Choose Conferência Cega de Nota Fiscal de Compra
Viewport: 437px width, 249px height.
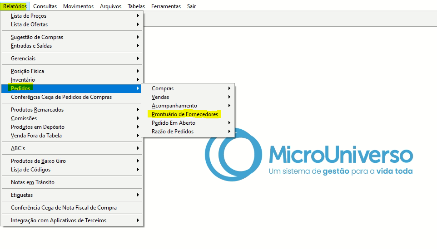[72, 208]
